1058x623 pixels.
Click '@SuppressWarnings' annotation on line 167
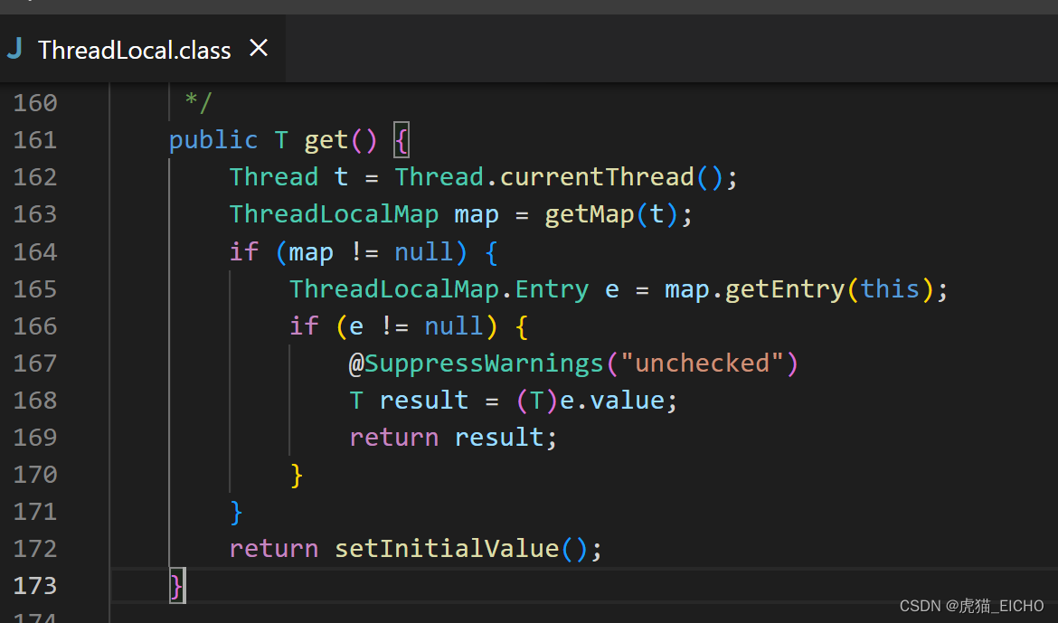[x=477, y=363]
